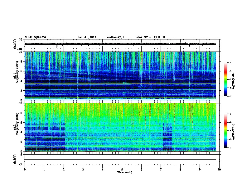Click inside the ch.2 spectrogram panel
The width and height of the screenshot is (247, 190).
point(120,127)
